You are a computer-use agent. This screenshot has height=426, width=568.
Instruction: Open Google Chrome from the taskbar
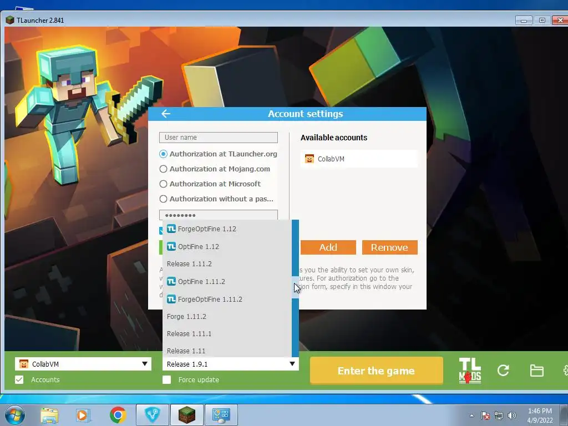point(118,415)
